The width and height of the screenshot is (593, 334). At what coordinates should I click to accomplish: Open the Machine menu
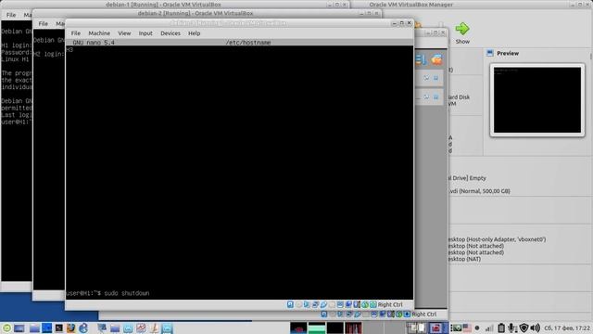click(x=99, y=33)
